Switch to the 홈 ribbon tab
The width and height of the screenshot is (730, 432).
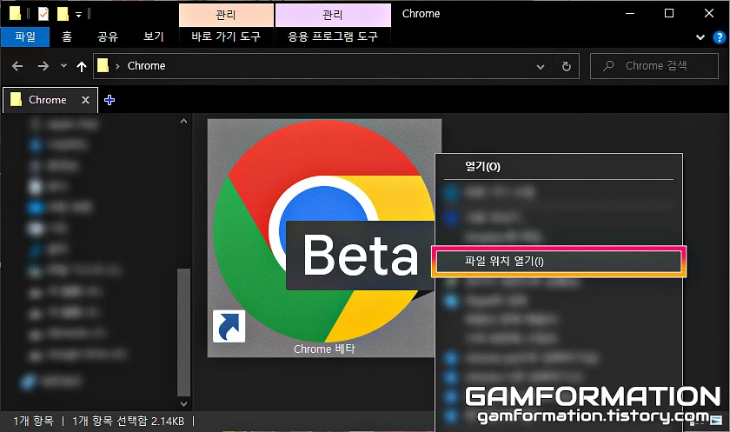(x=67, y=37)
